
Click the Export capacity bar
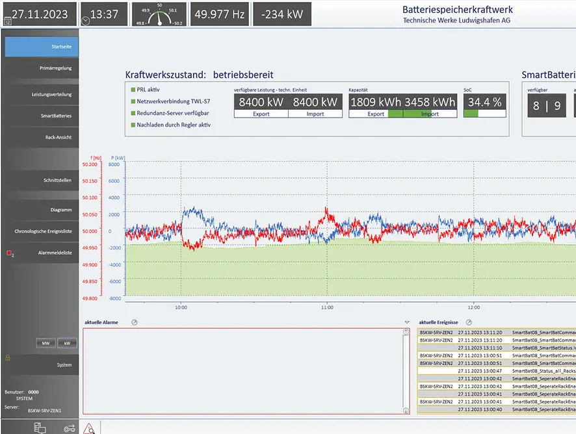pyautogui.click(x=376, y=114)
